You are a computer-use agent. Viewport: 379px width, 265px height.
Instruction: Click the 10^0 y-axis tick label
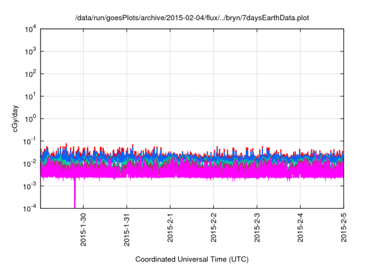pyautogui.click(x=30, y=119)
